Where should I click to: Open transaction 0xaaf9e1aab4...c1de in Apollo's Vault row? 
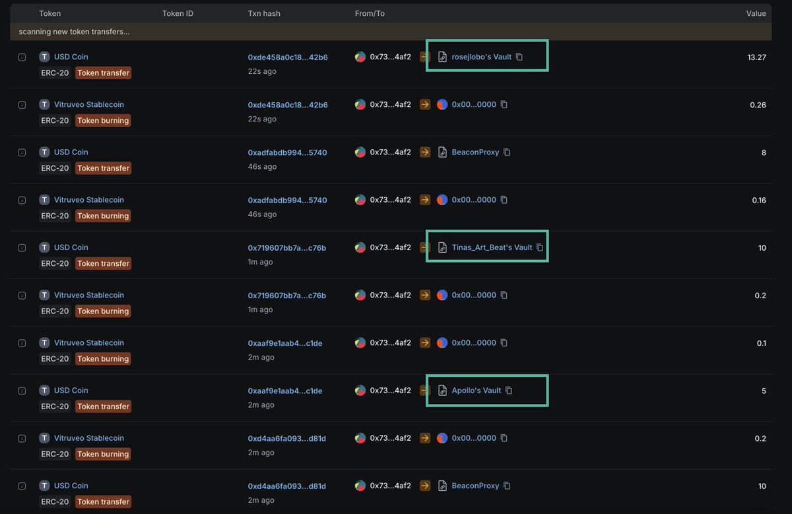285,391
